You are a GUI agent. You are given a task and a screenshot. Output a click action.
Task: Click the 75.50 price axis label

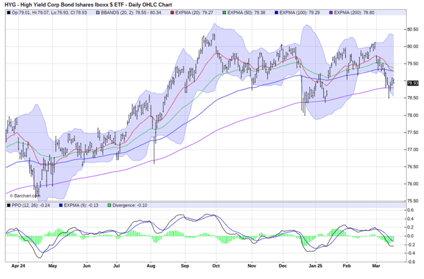413,201
